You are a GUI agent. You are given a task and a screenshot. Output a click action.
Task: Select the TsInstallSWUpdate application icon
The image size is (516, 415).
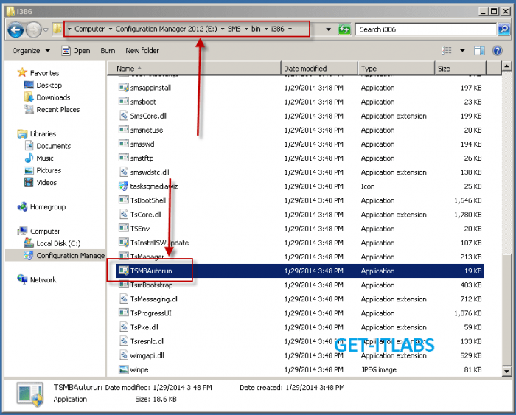(123, 243)
